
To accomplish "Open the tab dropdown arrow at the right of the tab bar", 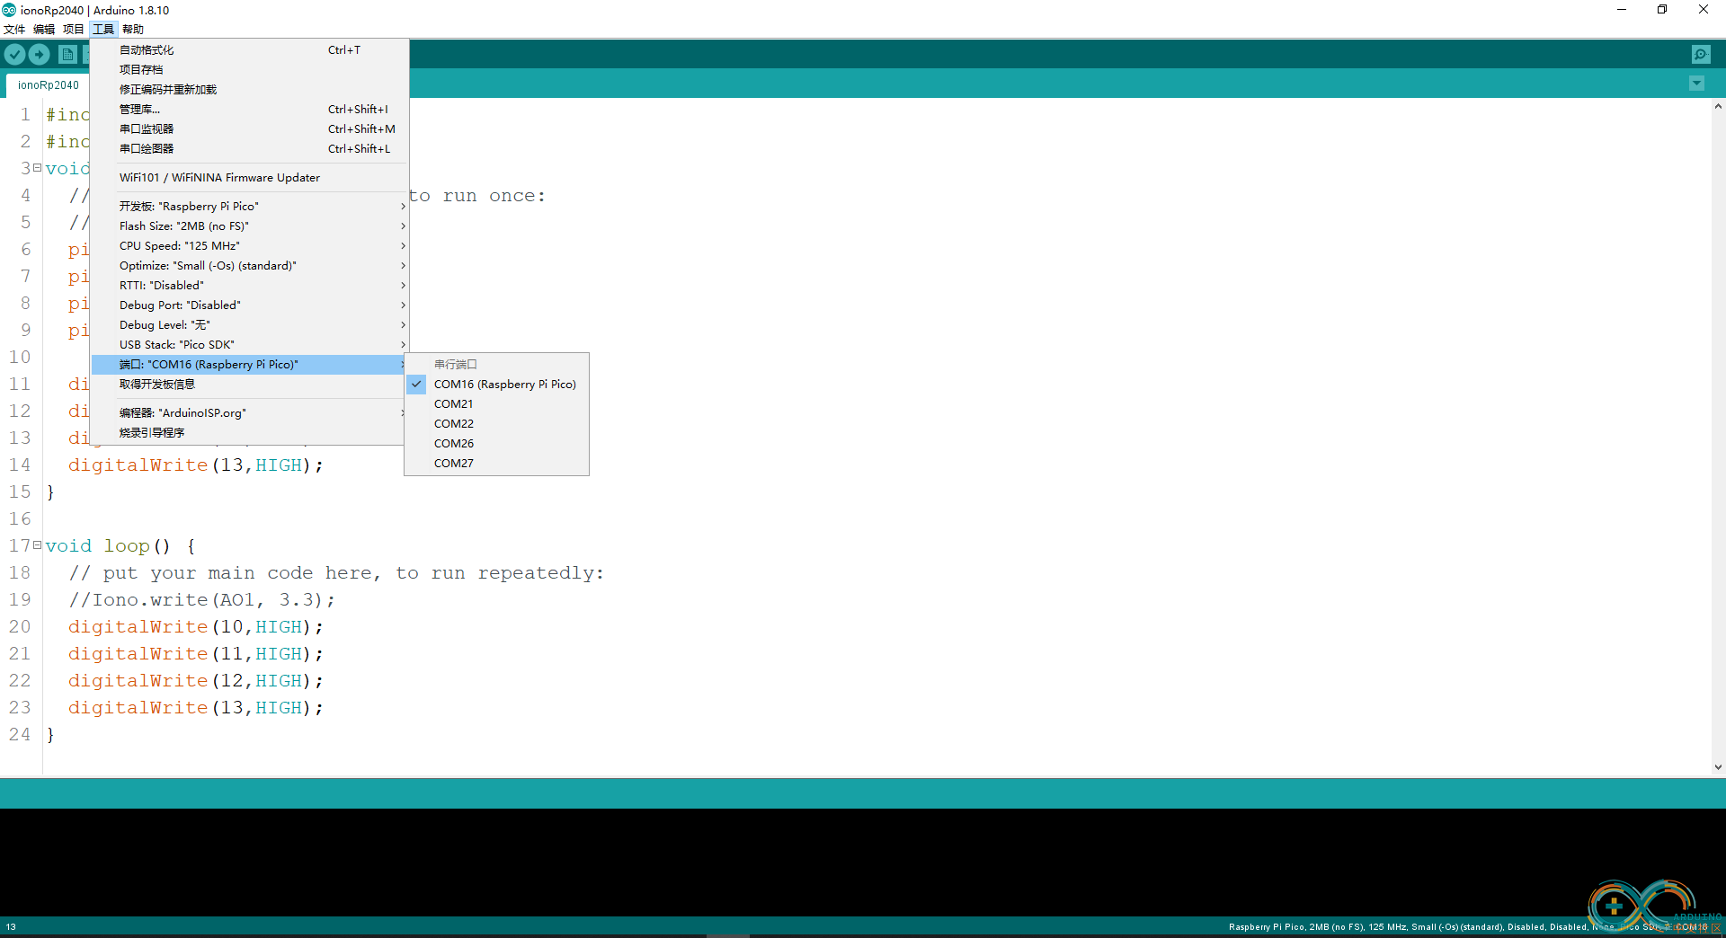I will pyautogui.click(x=1696, y=84).
